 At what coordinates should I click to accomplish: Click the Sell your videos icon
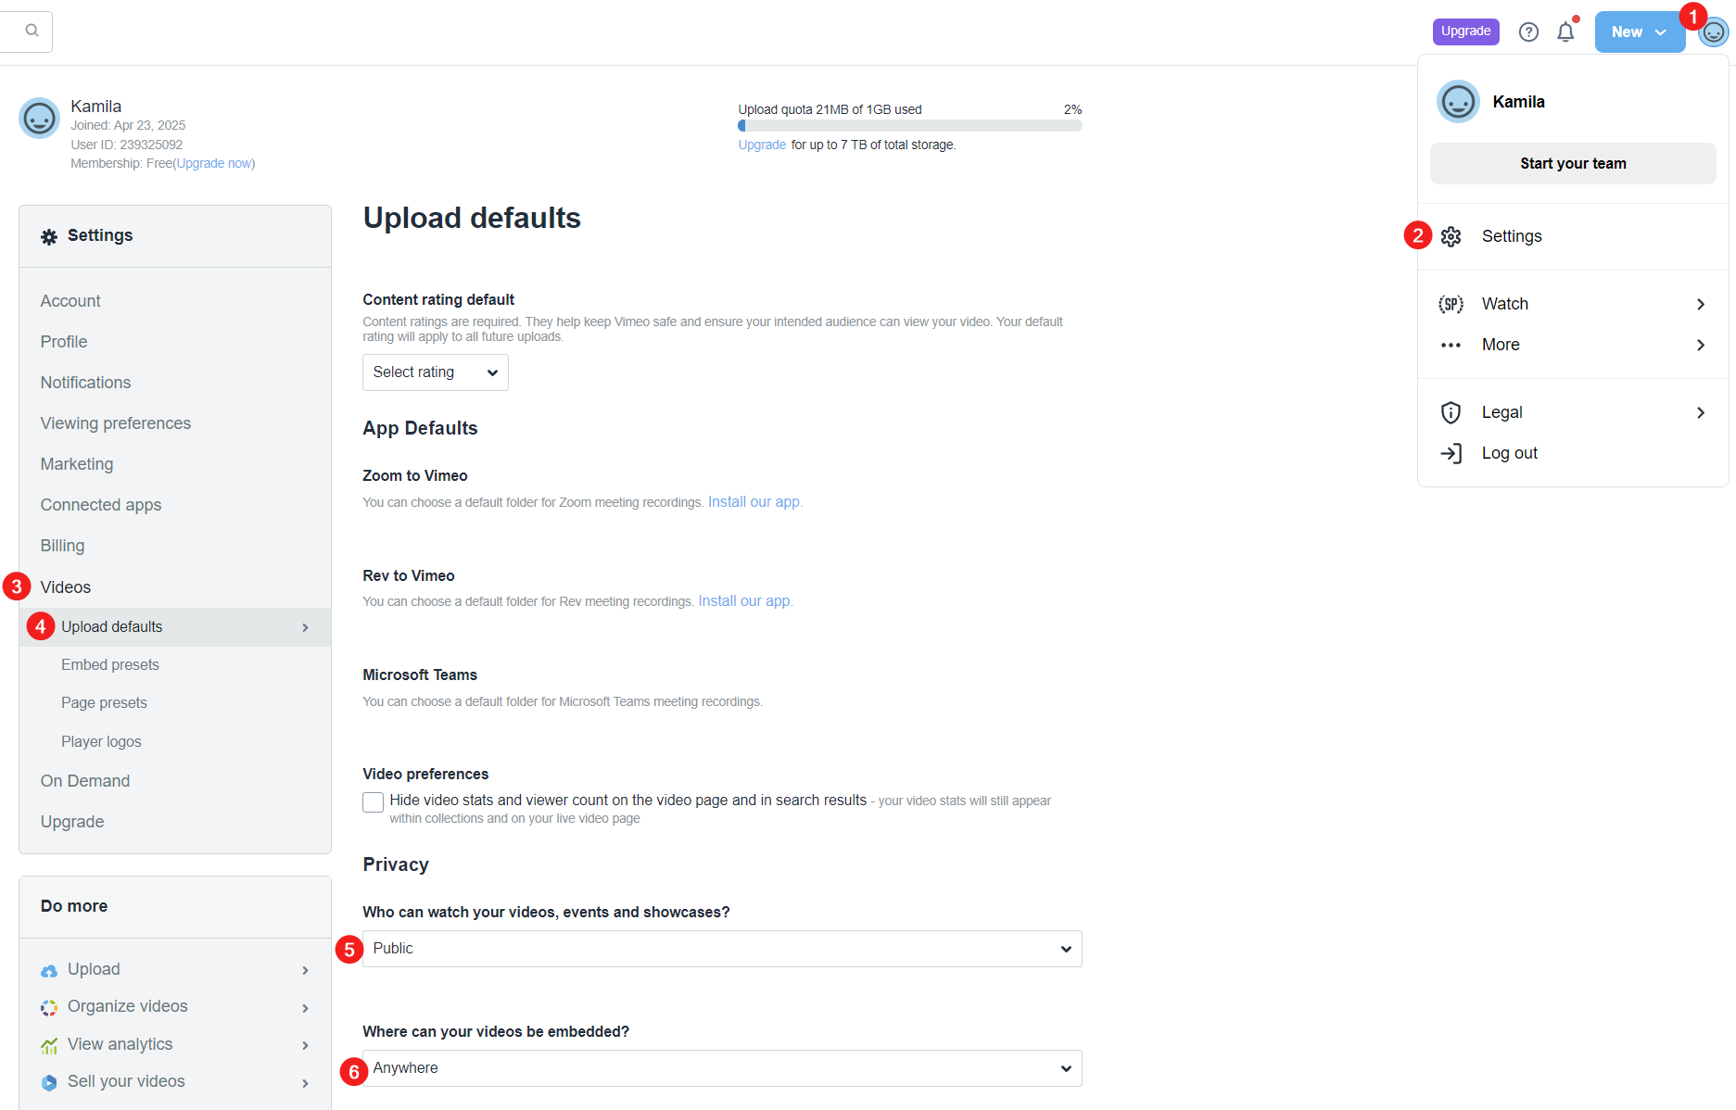(x=49, y=1082)
